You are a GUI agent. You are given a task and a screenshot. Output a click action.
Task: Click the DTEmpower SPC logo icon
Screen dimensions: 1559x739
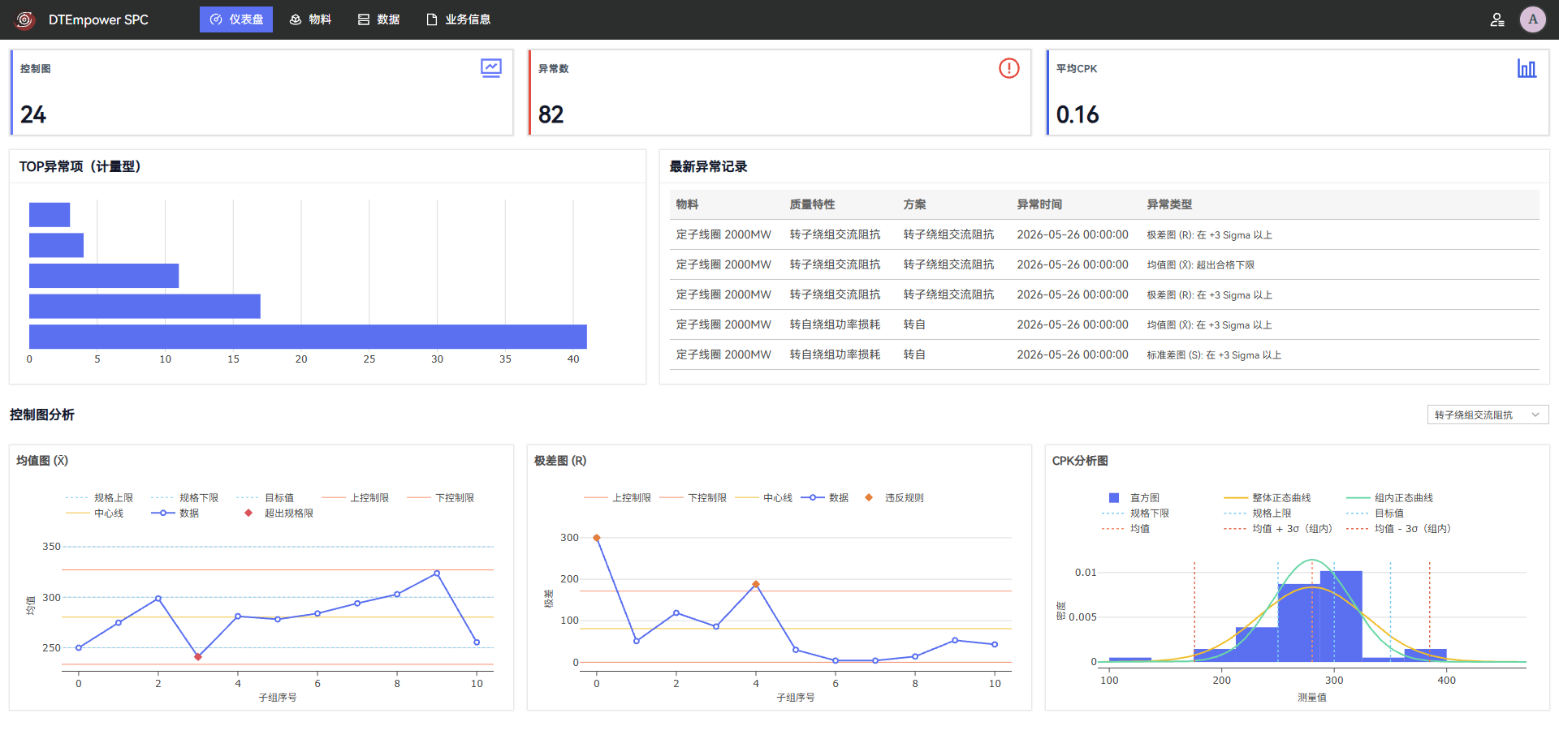pyautogui.click(x=25, y=19)
